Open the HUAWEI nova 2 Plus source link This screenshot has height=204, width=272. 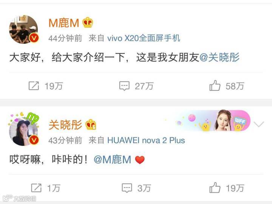[x=146, y=140]
